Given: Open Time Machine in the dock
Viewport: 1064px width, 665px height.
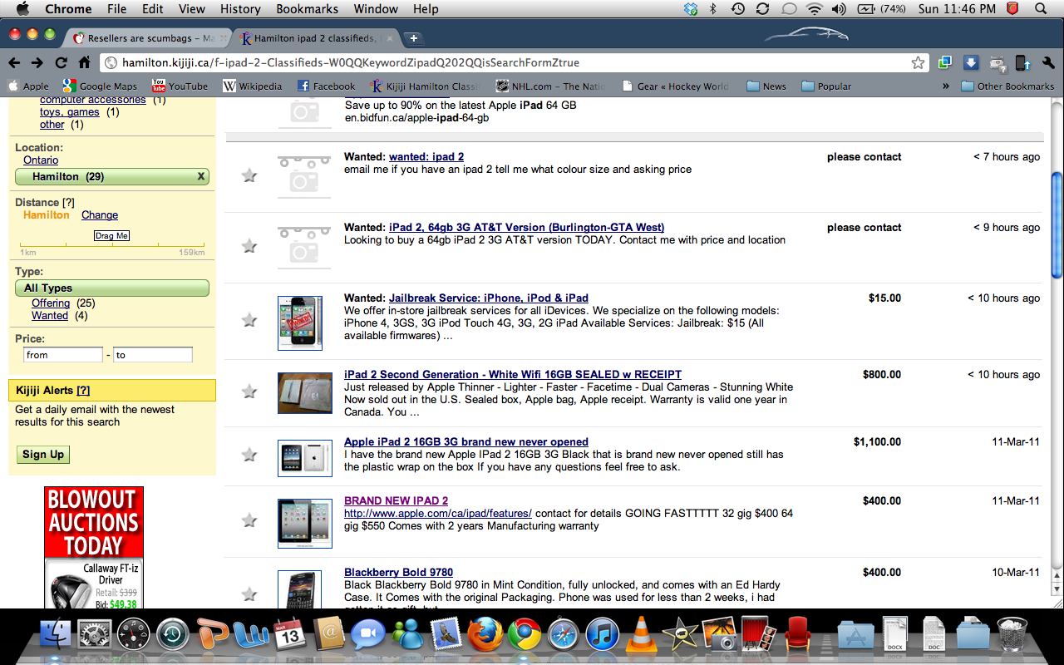Looking at the screenshot, I should pos(173,635).
